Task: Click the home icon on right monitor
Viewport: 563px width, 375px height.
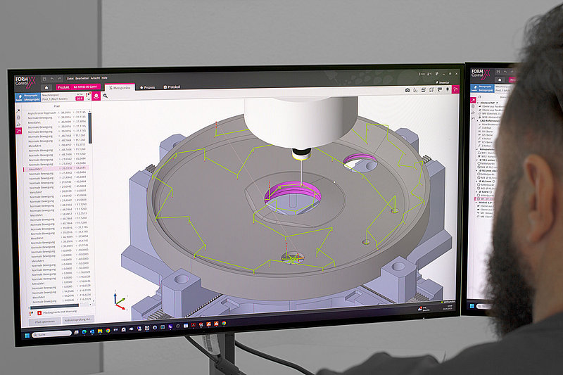Action: coord(500,80)
